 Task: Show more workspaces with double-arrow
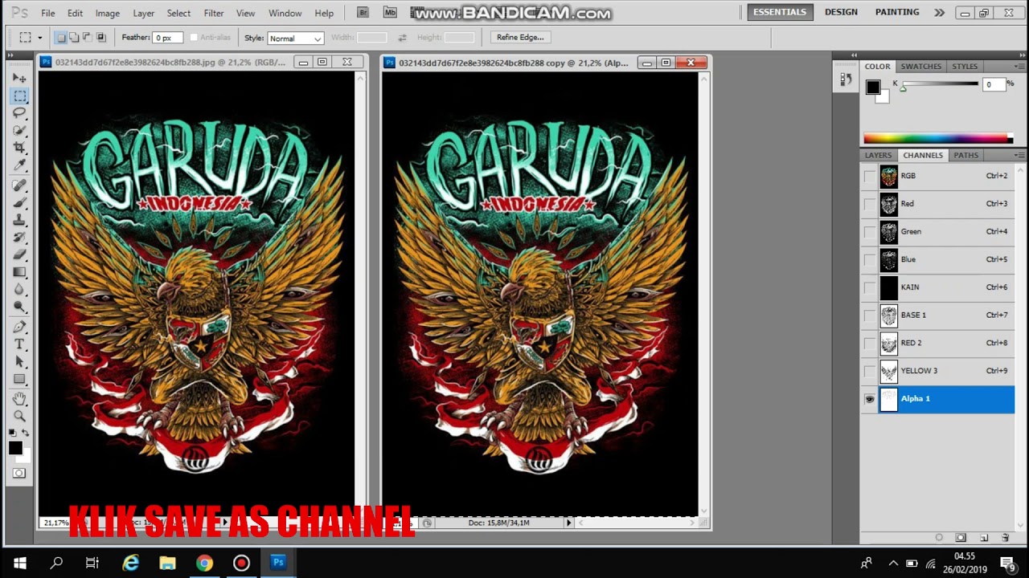[x=939, y=12]
